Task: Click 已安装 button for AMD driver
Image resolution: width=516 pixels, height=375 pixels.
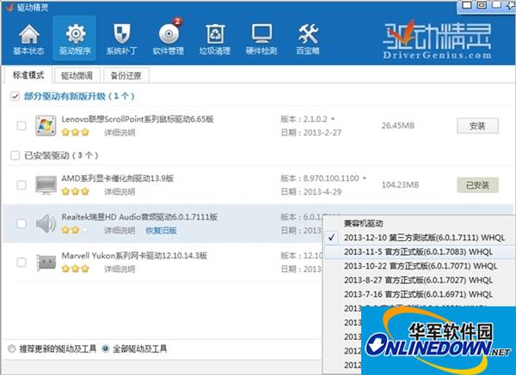Action: point(477,185)
